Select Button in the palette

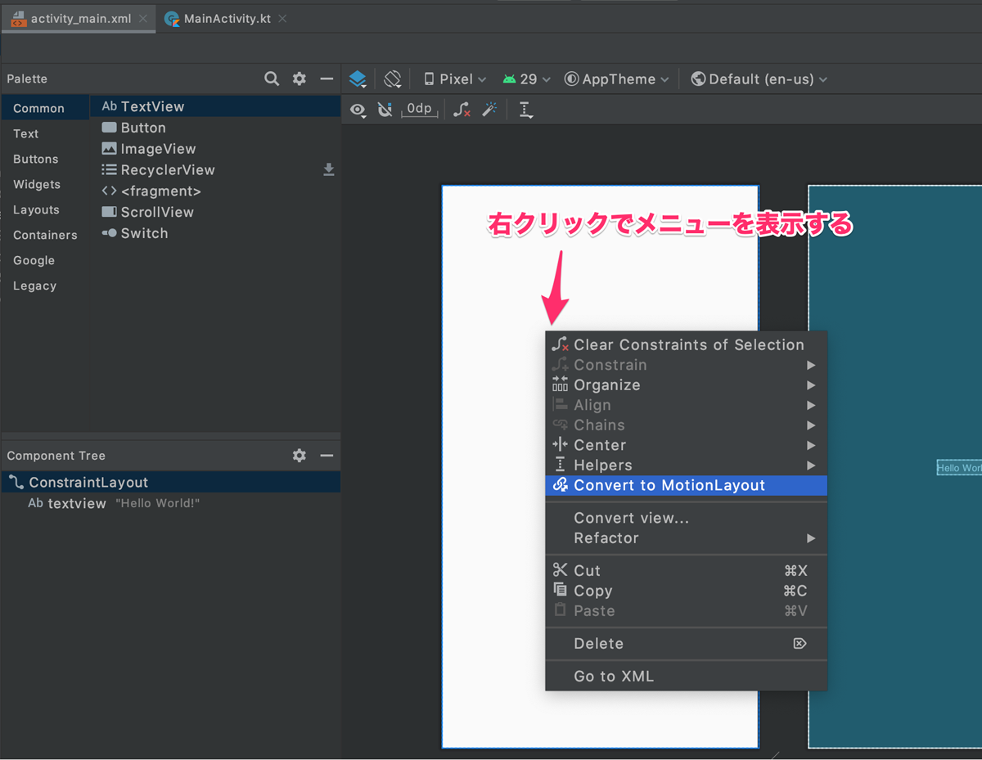pos(215,128)
